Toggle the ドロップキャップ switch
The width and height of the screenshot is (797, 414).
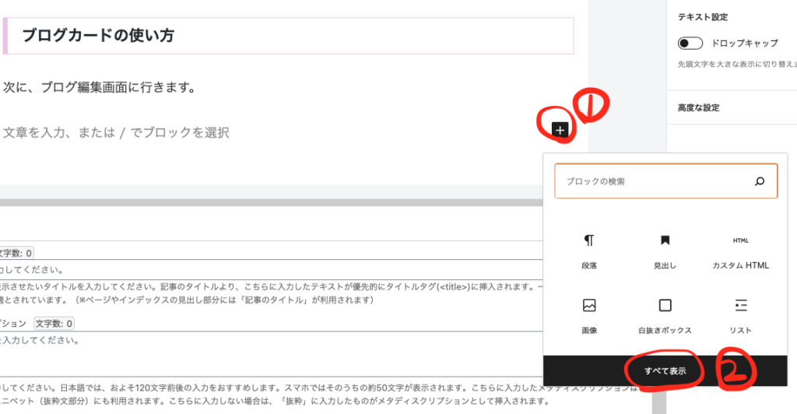point(690,44)
